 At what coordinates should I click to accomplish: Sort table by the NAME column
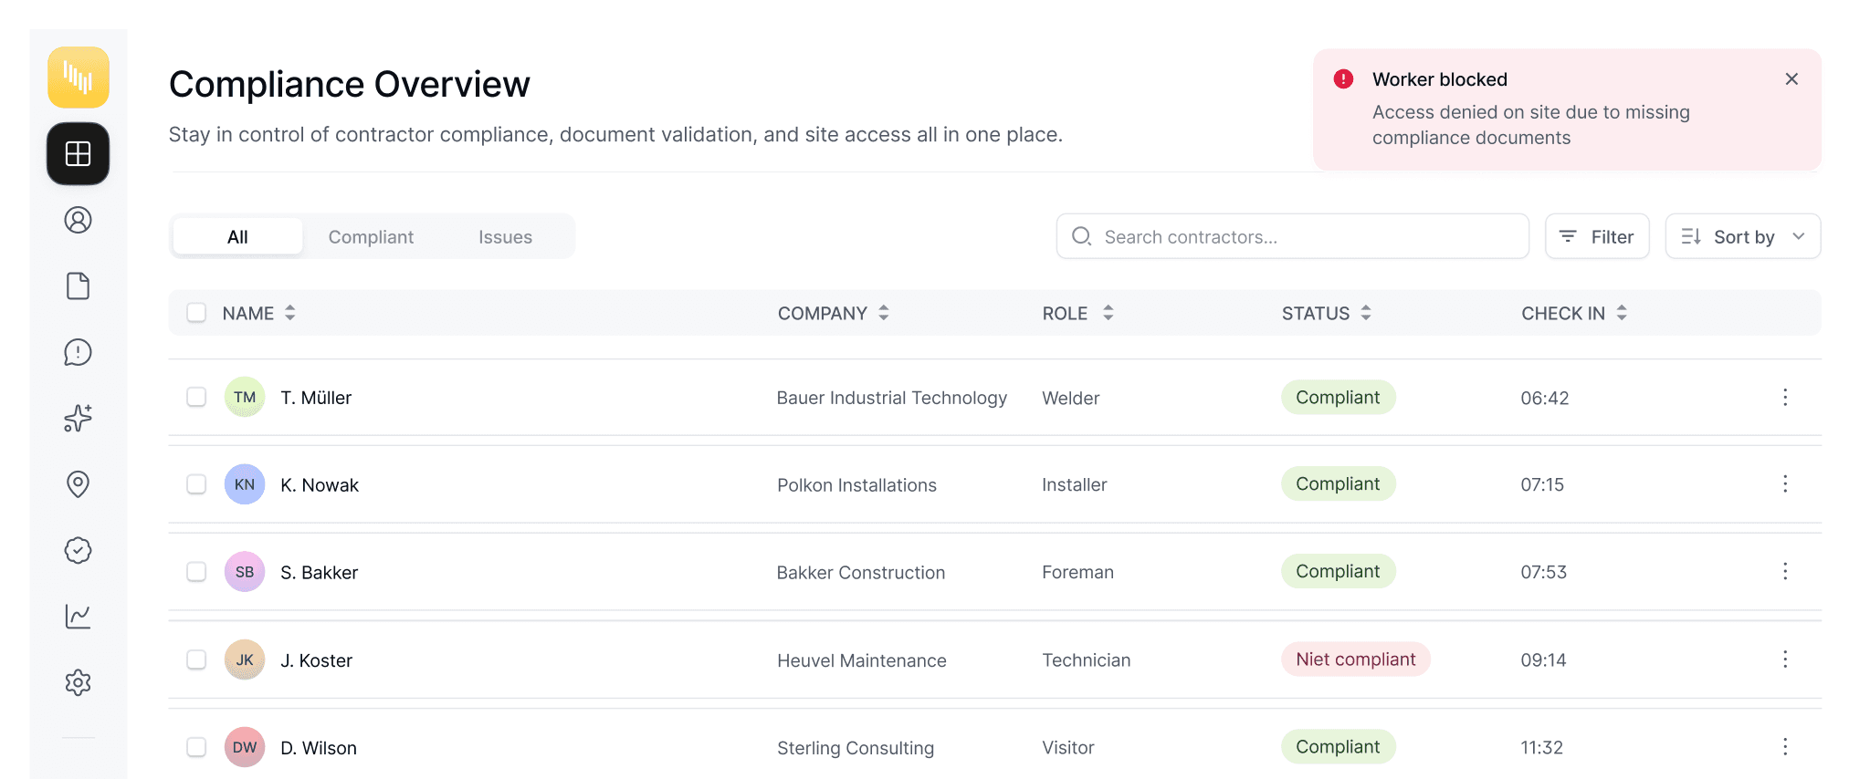[x=259, y=313]
